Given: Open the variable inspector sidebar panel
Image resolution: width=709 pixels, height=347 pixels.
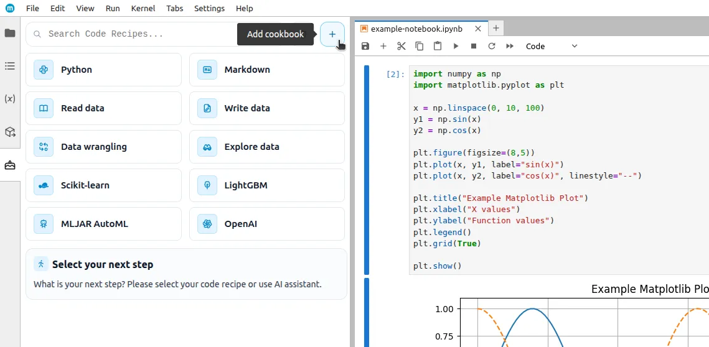Looking at the screenshot, I should 10,99.
